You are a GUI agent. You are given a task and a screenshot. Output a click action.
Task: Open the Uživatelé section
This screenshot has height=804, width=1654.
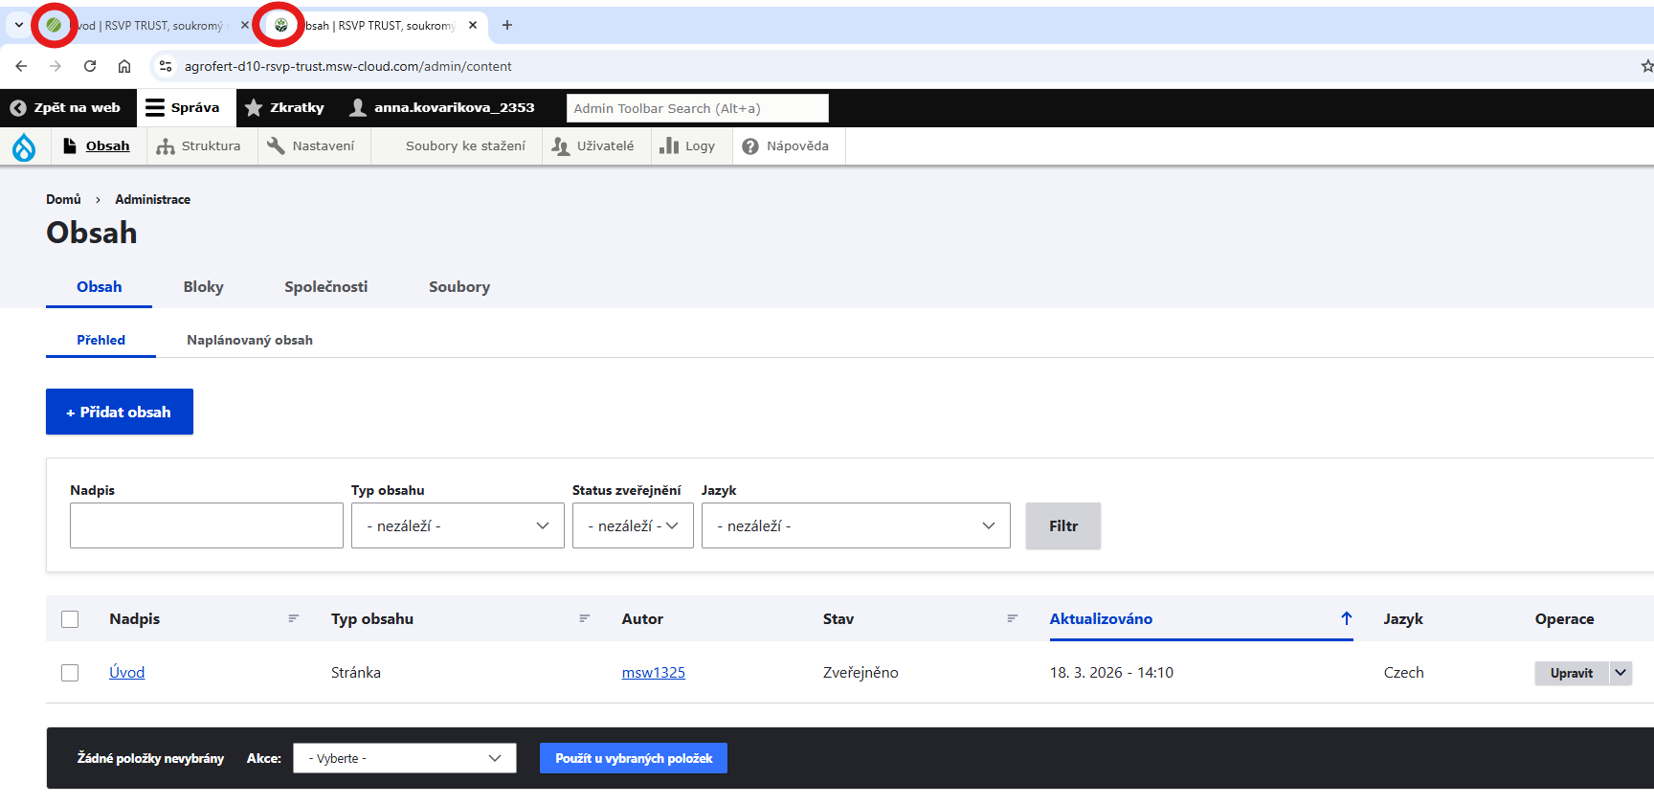tap(593, 146)
